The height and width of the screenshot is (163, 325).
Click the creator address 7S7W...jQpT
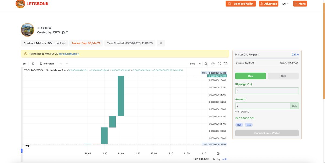tap(60, 32)
